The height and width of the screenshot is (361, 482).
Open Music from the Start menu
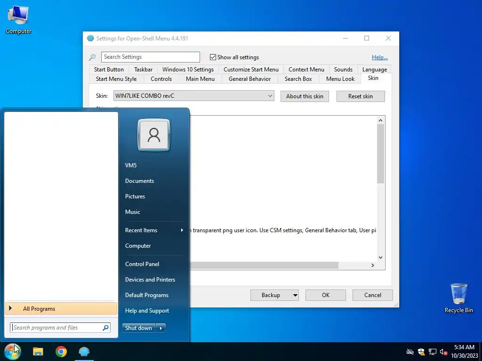pos(154,212)
